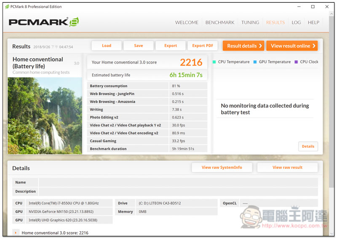This screenshot has width=337, height=239.
Task: Click the LITEON CA3-8D512 drive entry
Action: (177, 203)
